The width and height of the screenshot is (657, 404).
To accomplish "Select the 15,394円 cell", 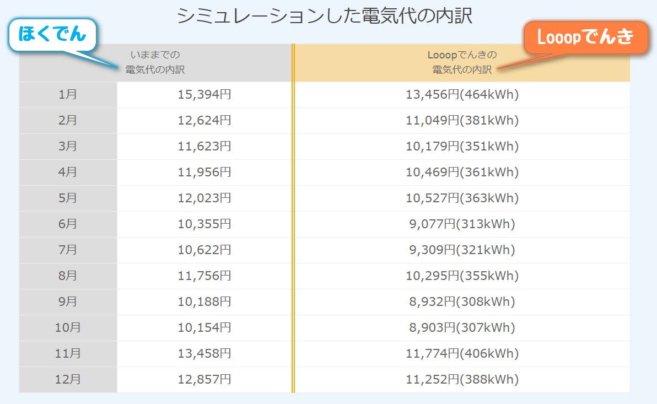I will (204, 94).
